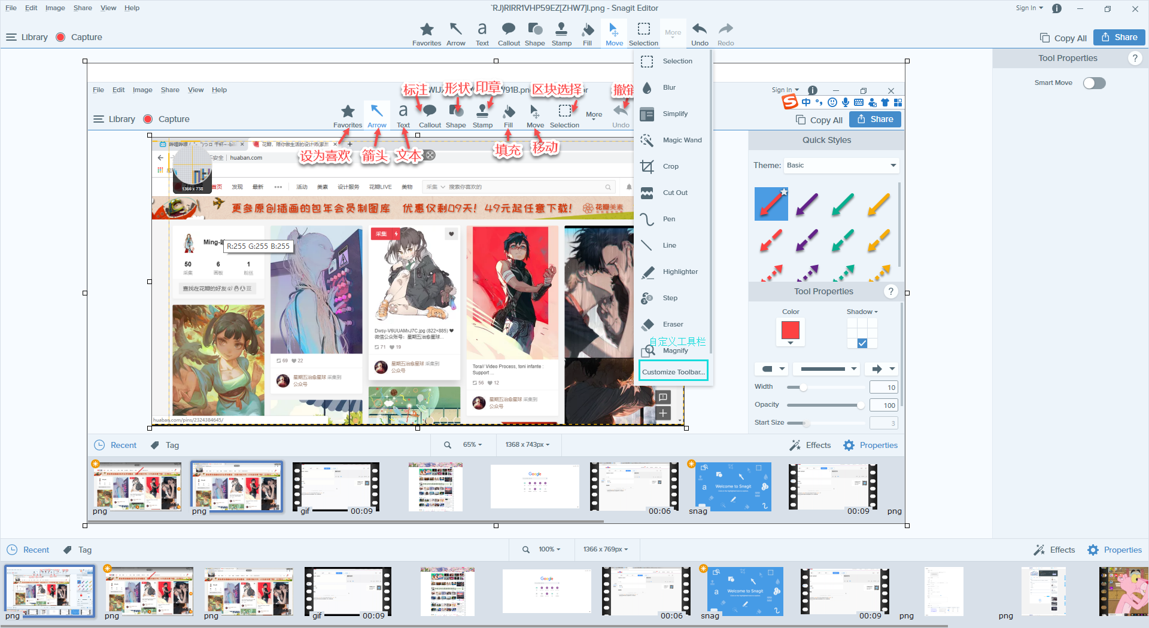Select Magnify from the More tools list

pyautogui.click(x=673, y=350)
